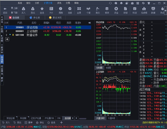Click 数据 toolbar icon
The width and height of the screenshot is (167, 129).
pyautogui.click(x=153, y=9)
